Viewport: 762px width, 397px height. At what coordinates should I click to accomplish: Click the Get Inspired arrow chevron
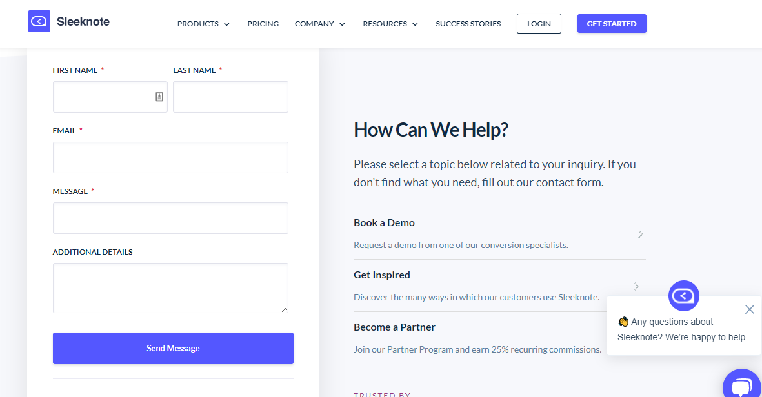[x=637, y=287]
